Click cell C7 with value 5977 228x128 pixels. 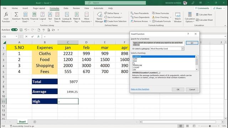coord(68,82)
